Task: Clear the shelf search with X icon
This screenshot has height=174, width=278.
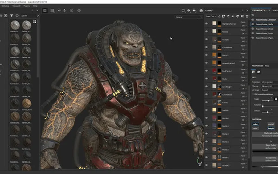Action: pos(38,16)
